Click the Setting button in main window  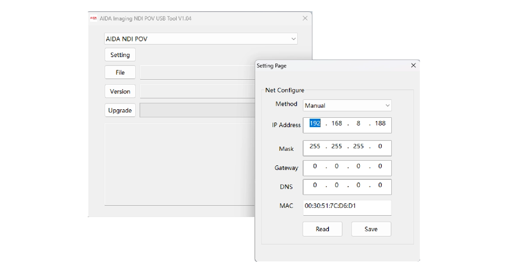120,55
